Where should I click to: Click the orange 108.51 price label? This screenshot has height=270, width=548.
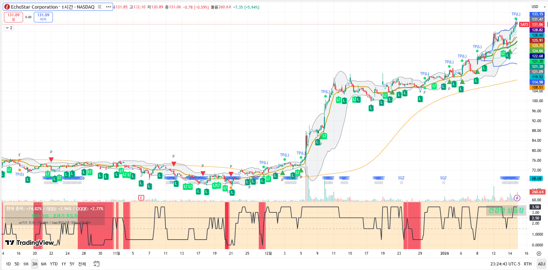click(x=538, y=87)
